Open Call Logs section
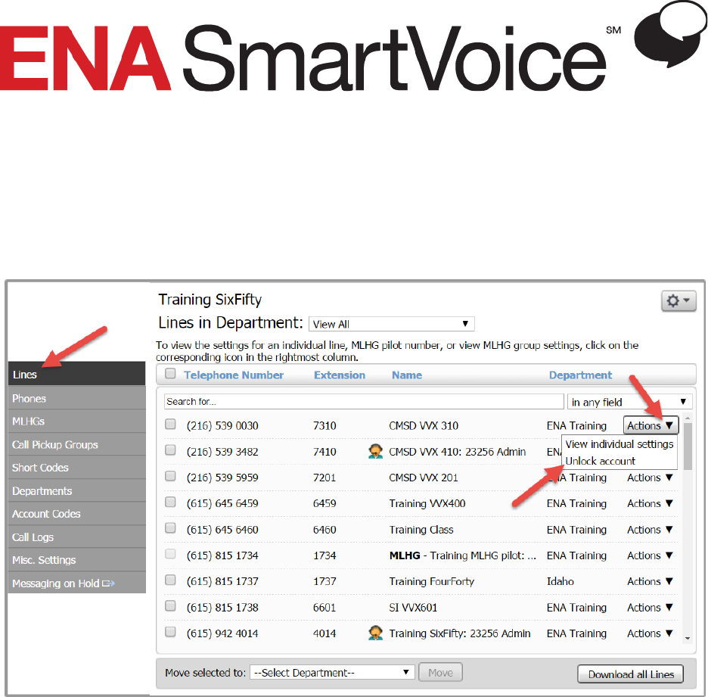Screen dimensions: 708x697 point(76,537)
